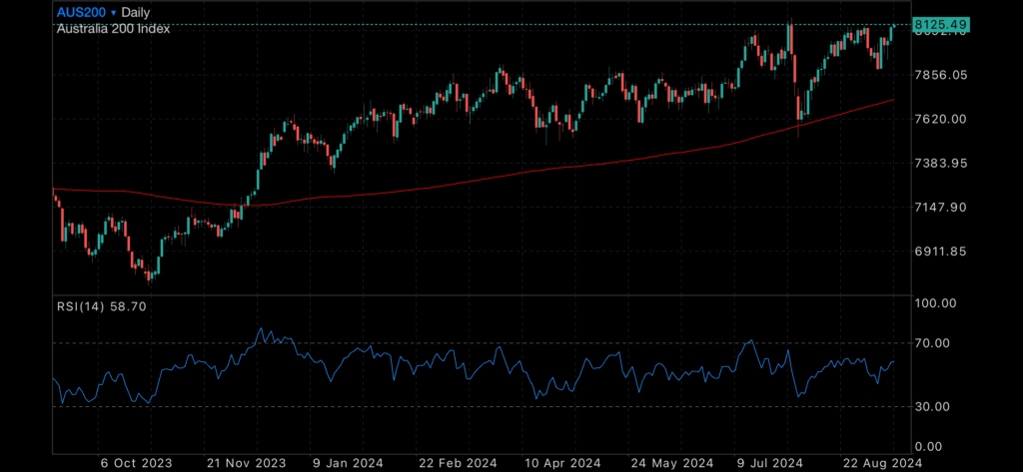Pick the 6911.85 price axis label
The height and width of the screenshot is (472, 1023).
point(940,251)
